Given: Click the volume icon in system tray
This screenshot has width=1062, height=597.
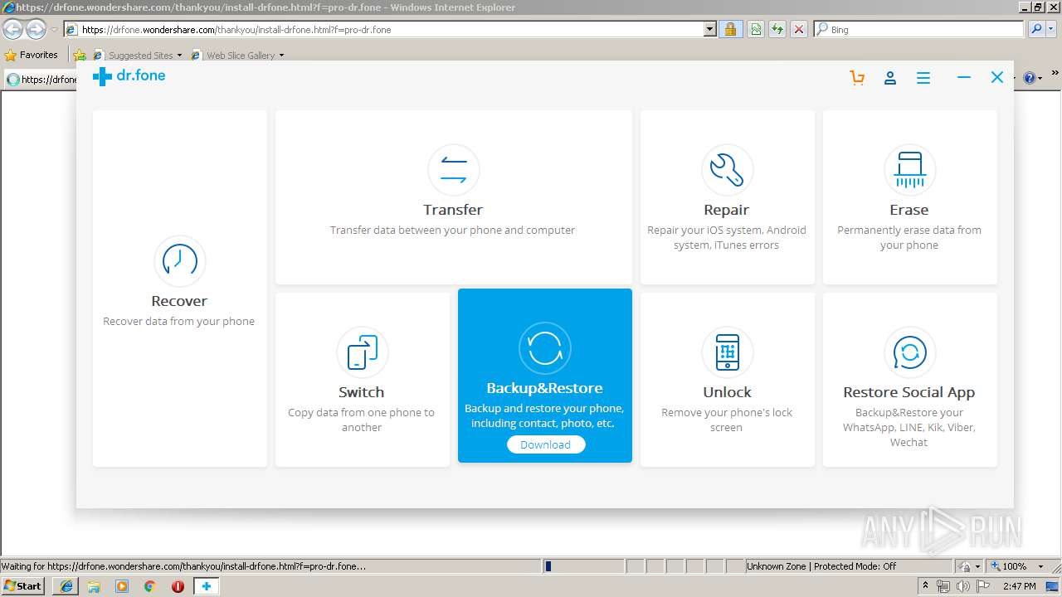Looking at the screenshot, I should (962, 586).
